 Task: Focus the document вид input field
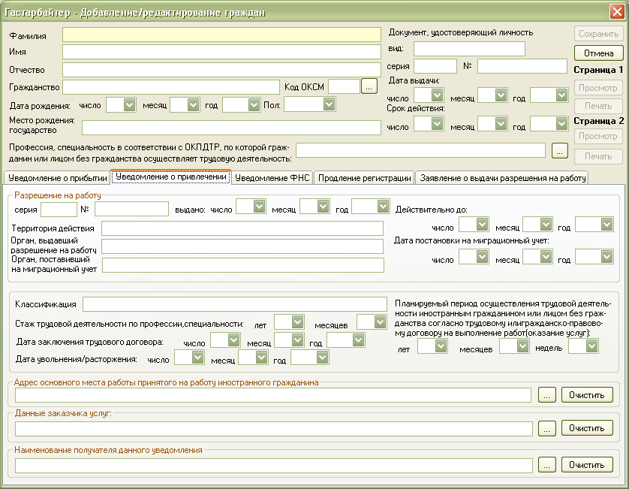point(469,49)
